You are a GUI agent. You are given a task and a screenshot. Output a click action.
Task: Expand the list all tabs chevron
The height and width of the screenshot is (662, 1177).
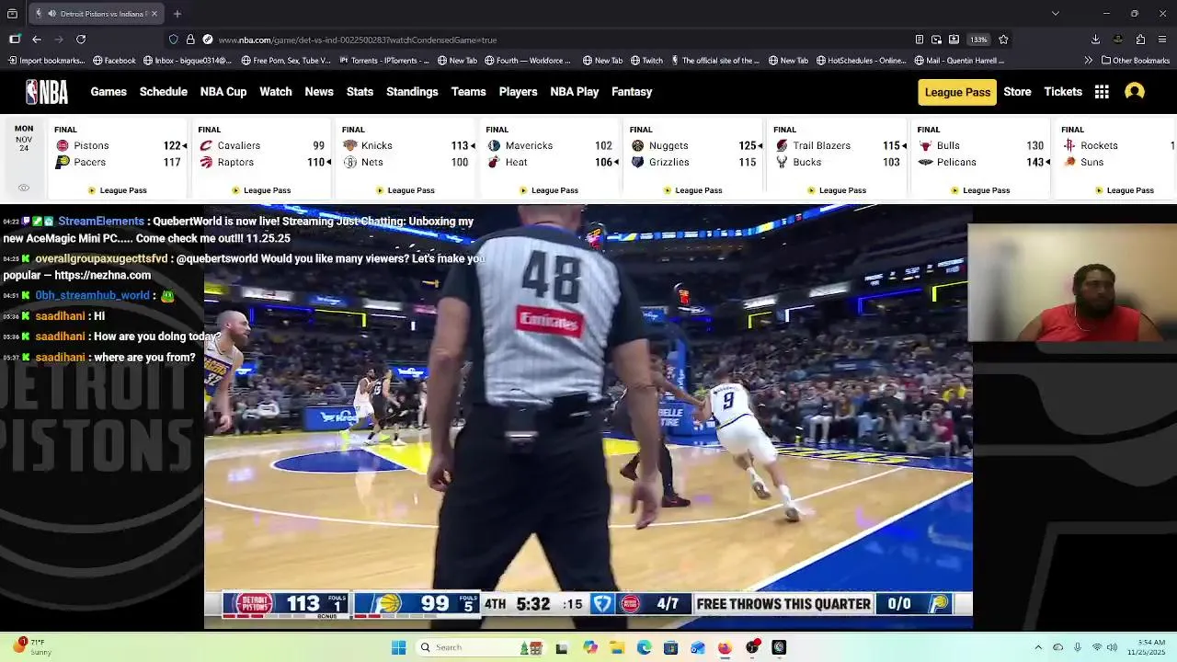(1056, 14)
